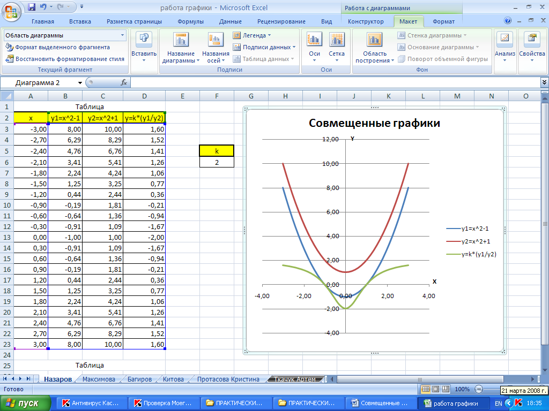Open the Антивирус Кас... taskbar button
549x411 pixels.
coord(91,403)
